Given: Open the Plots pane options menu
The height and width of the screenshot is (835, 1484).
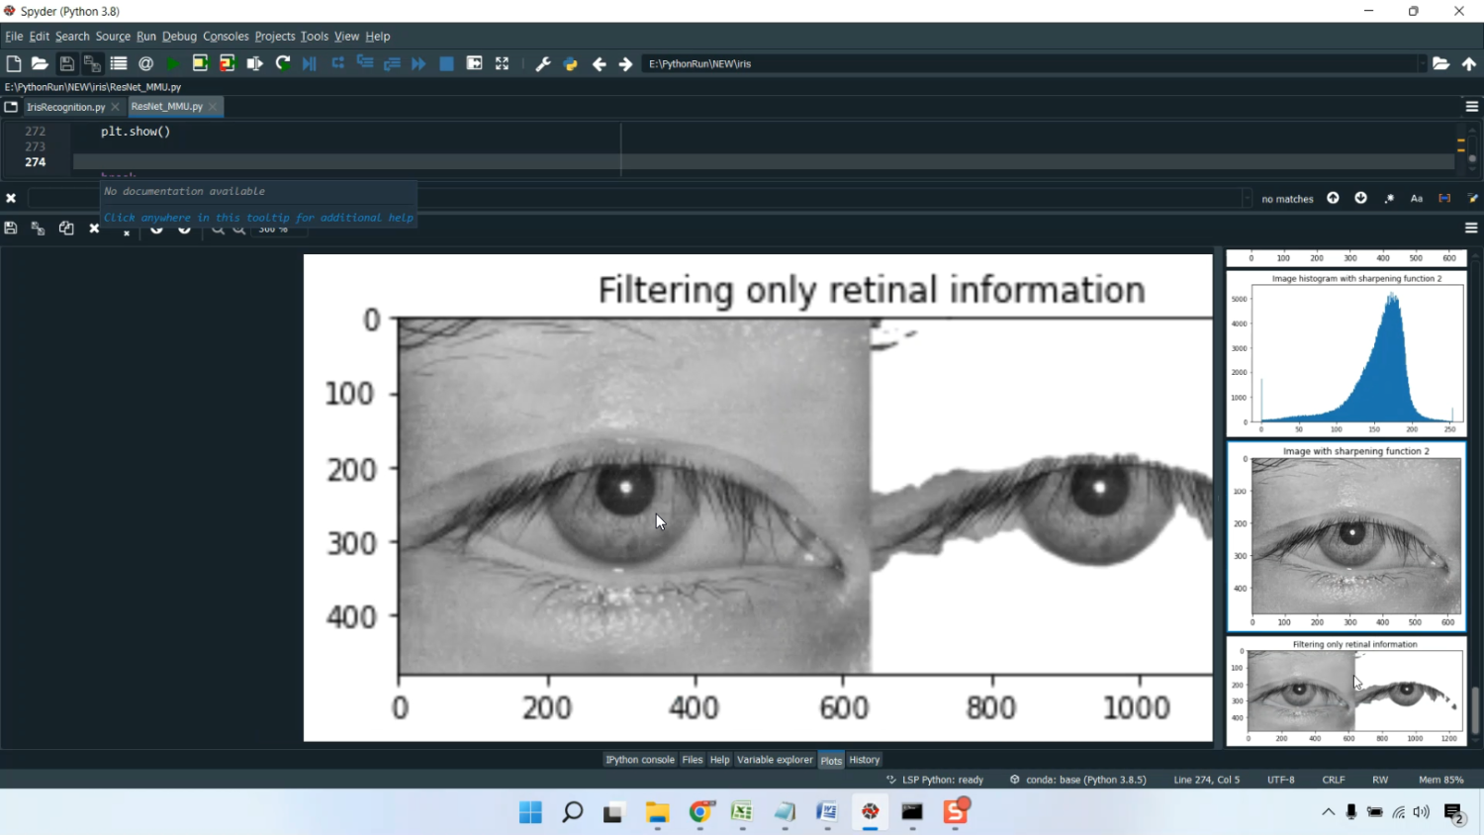Looking at the screenshot, I should (1471, 229).
